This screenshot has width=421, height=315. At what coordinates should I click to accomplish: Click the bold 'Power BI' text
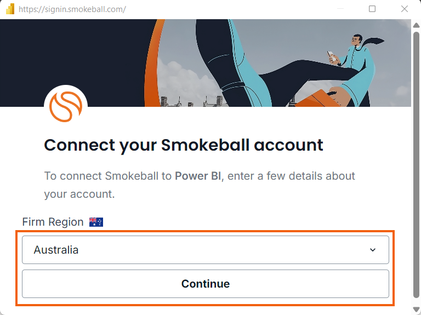pyautogui.click(x=198, y=176)
